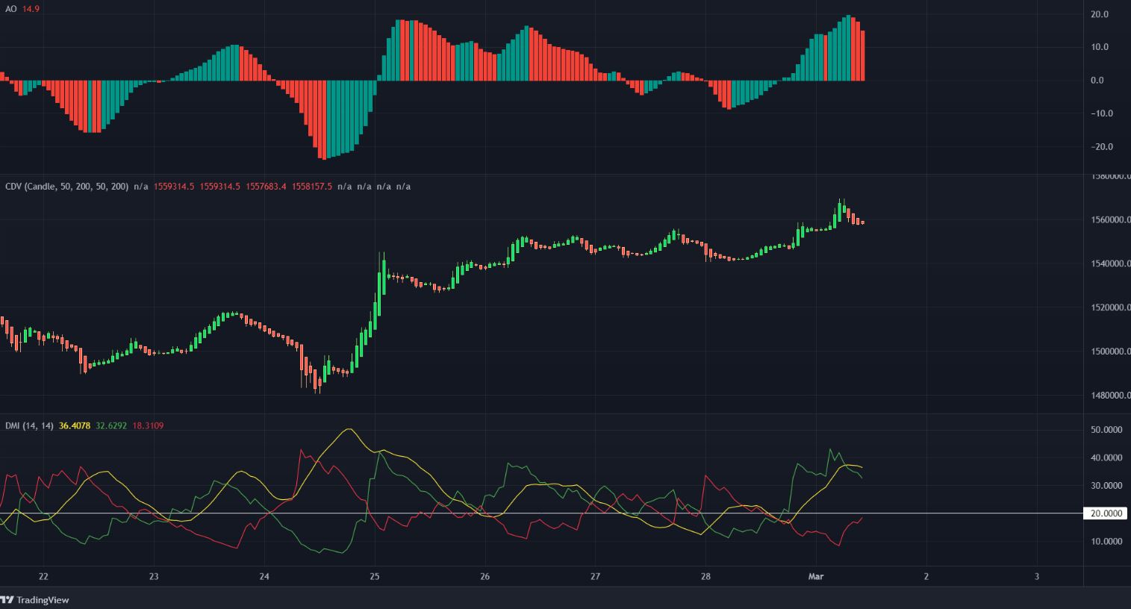Click the 1560000 price axis label

(x=1110, y=220)
